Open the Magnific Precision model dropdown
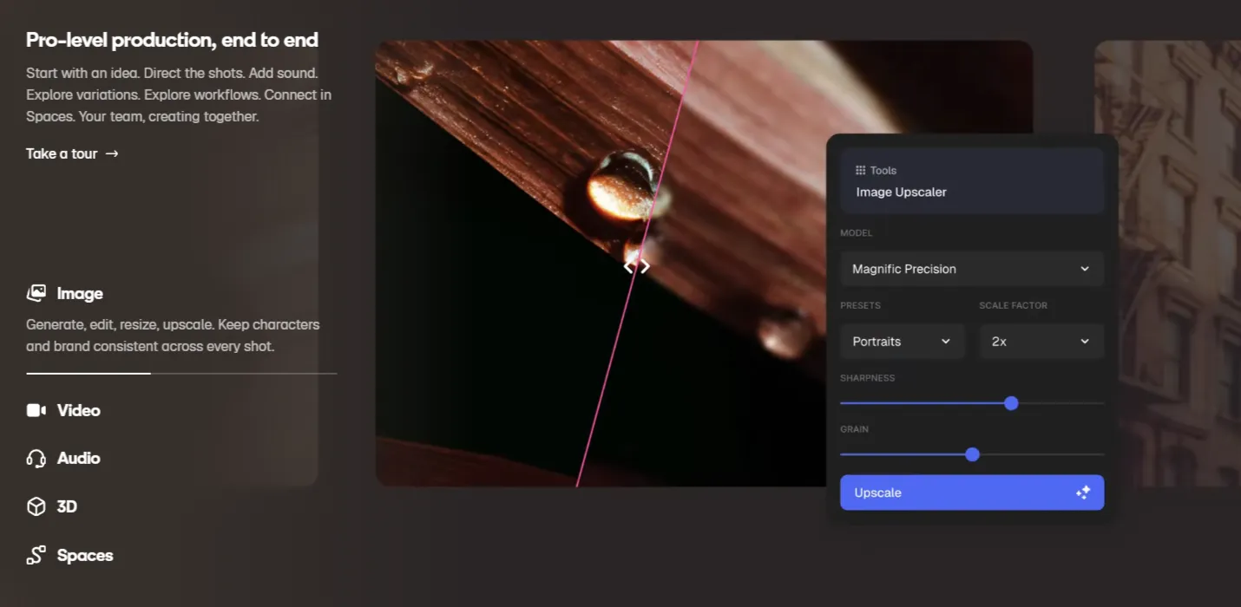 [x=972, y=269]
